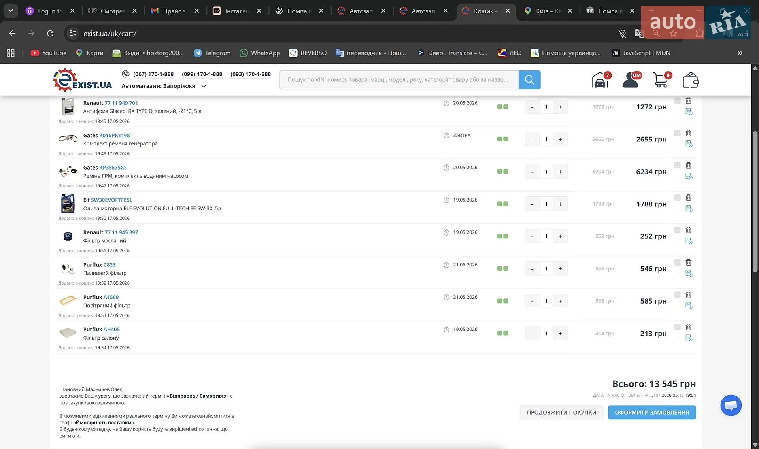Click the search magnifier button

[529, 80]
